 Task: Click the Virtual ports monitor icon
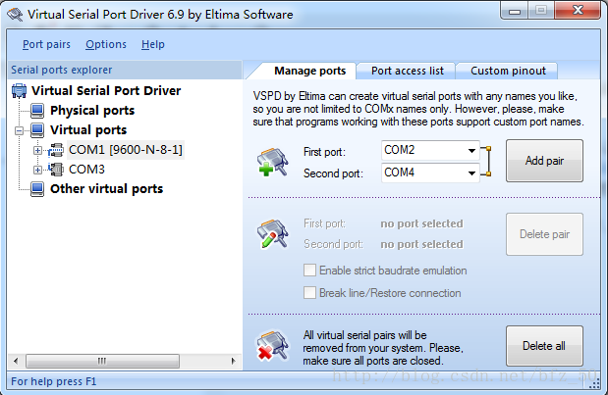pyautogui.click(x=37, y=130)
